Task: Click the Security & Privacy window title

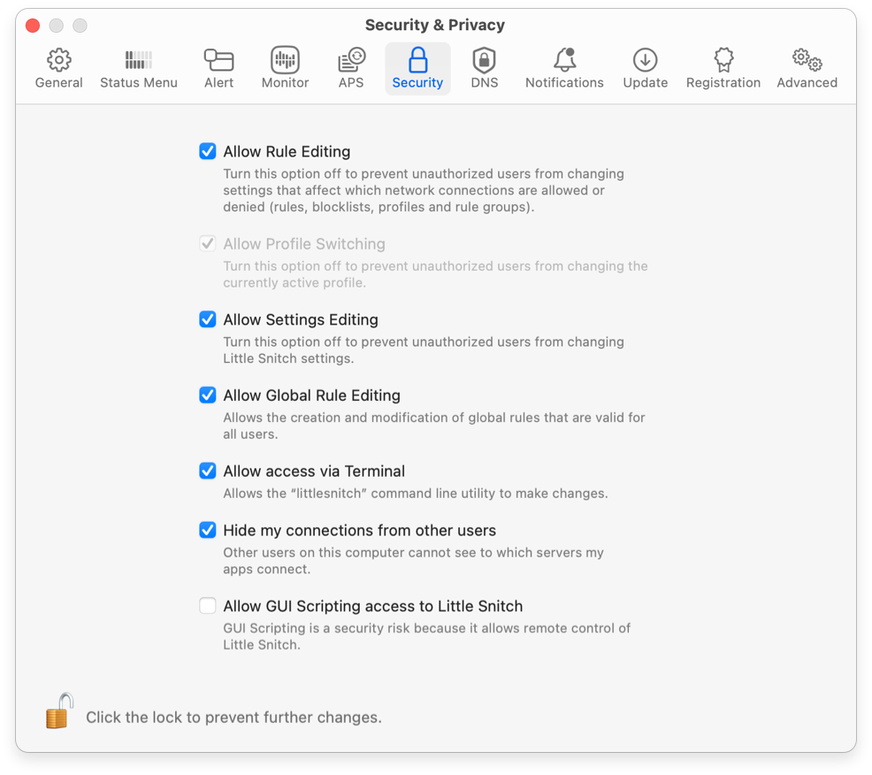Action: (435, 25)
